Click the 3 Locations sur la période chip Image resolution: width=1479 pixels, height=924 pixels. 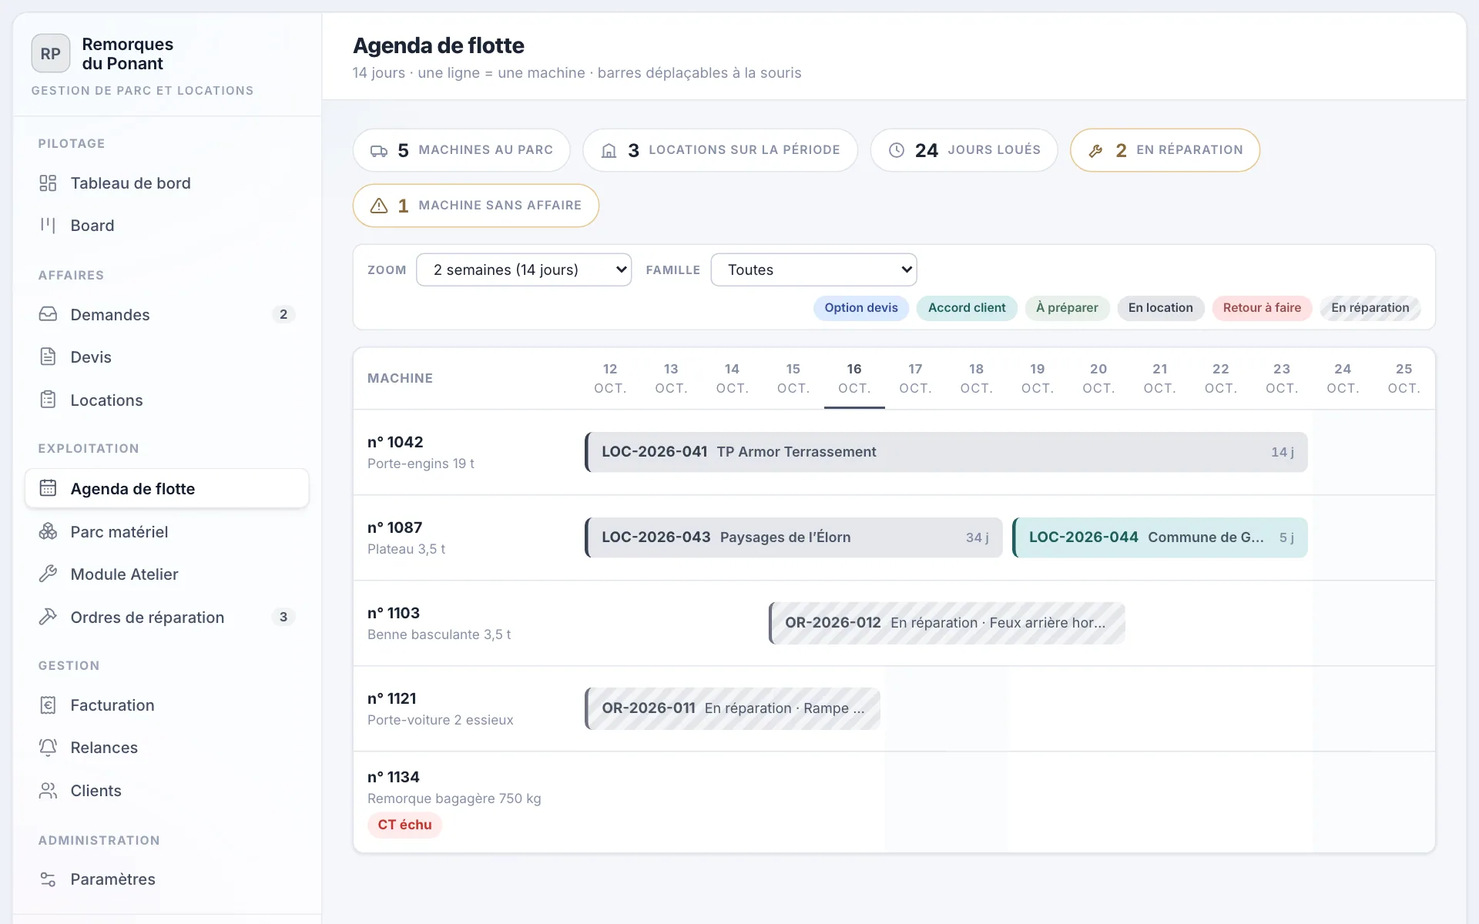point(720,150)
